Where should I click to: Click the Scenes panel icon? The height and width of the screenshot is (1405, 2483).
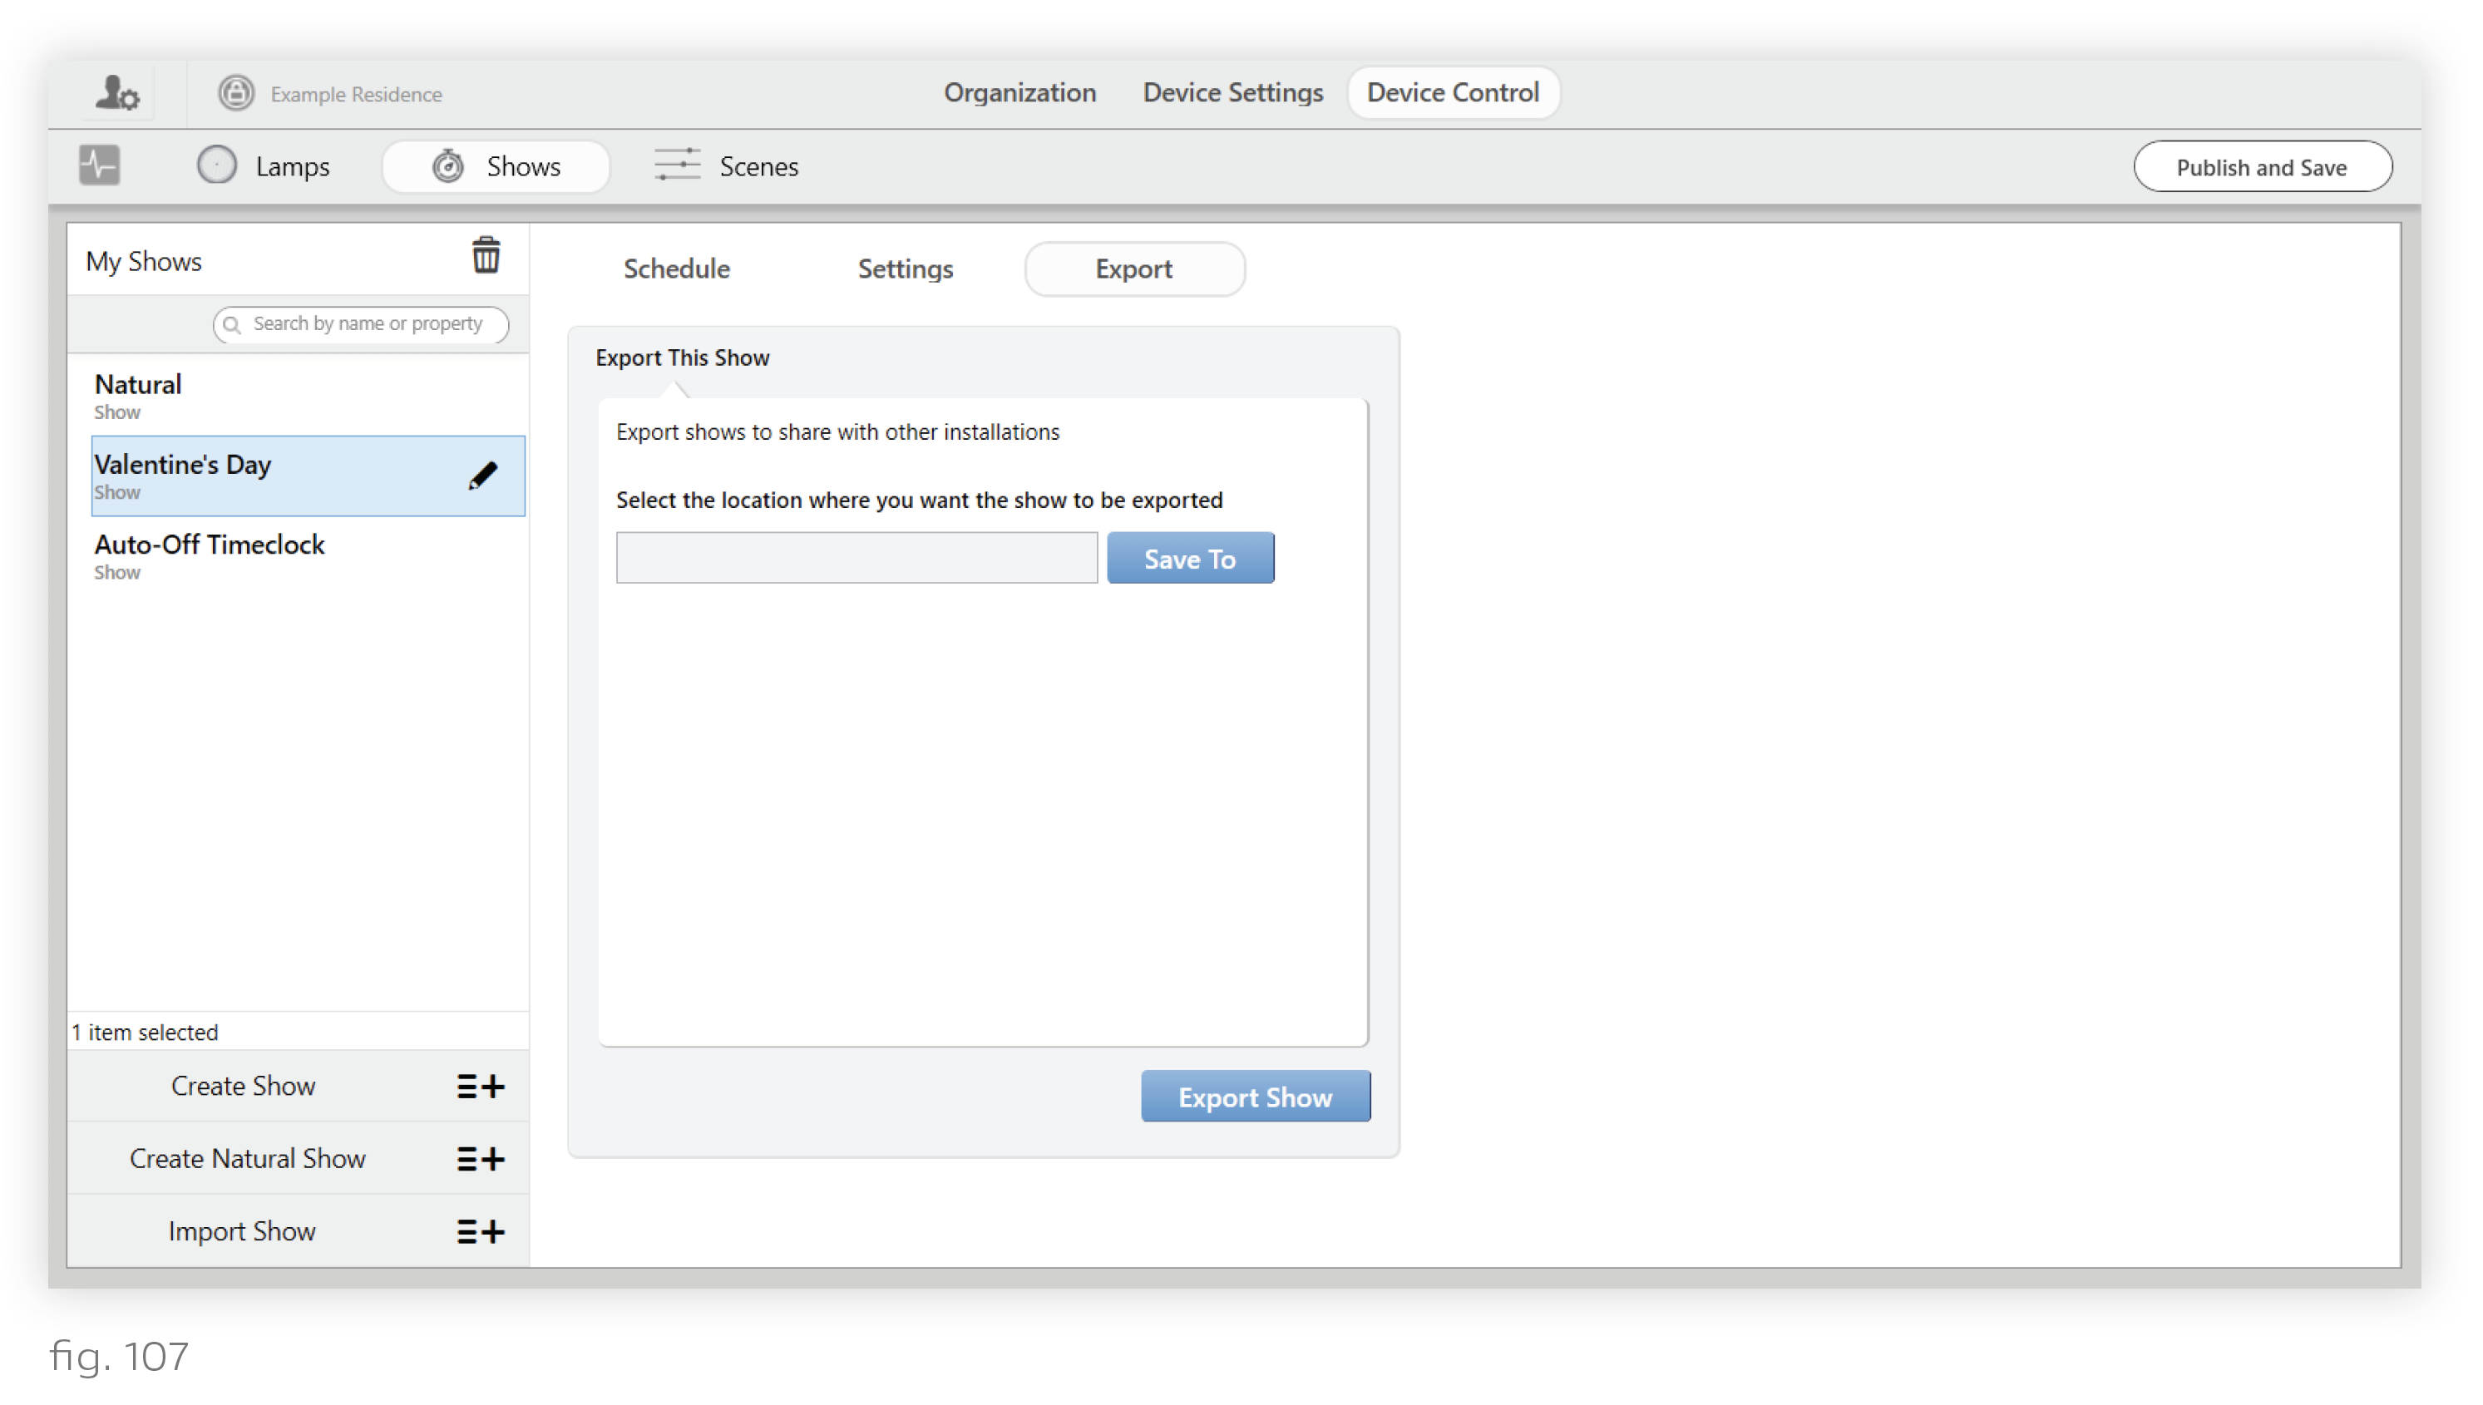coord(677,165)
